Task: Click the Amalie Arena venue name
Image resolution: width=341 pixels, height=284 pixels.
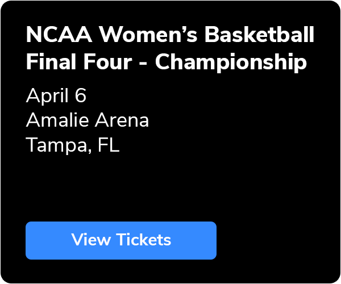Action: [87, 120]
